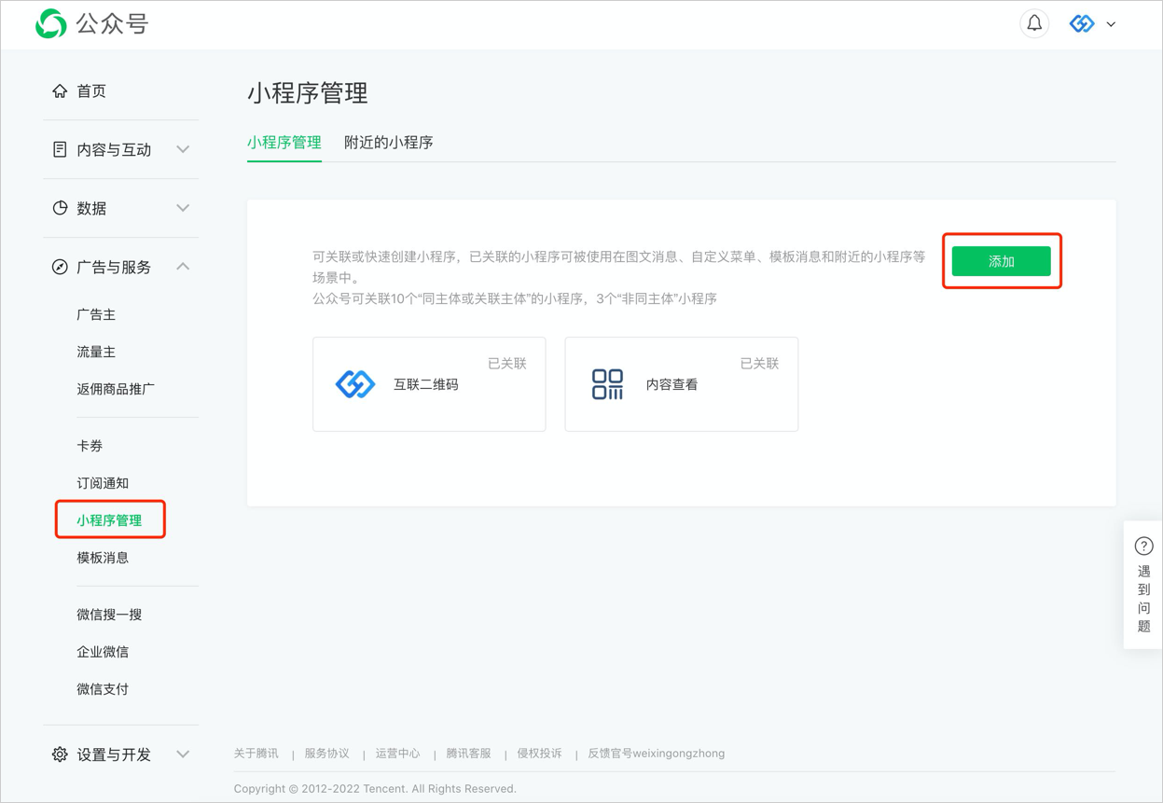The image size is (1163, 803).
Task: Open the account dropdown arrow in header
Action: [x=1111, y=25]
